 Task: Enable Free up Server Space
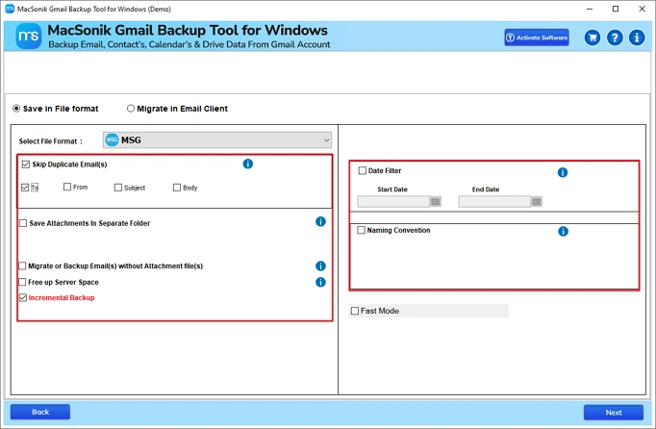tap(22, 282)
